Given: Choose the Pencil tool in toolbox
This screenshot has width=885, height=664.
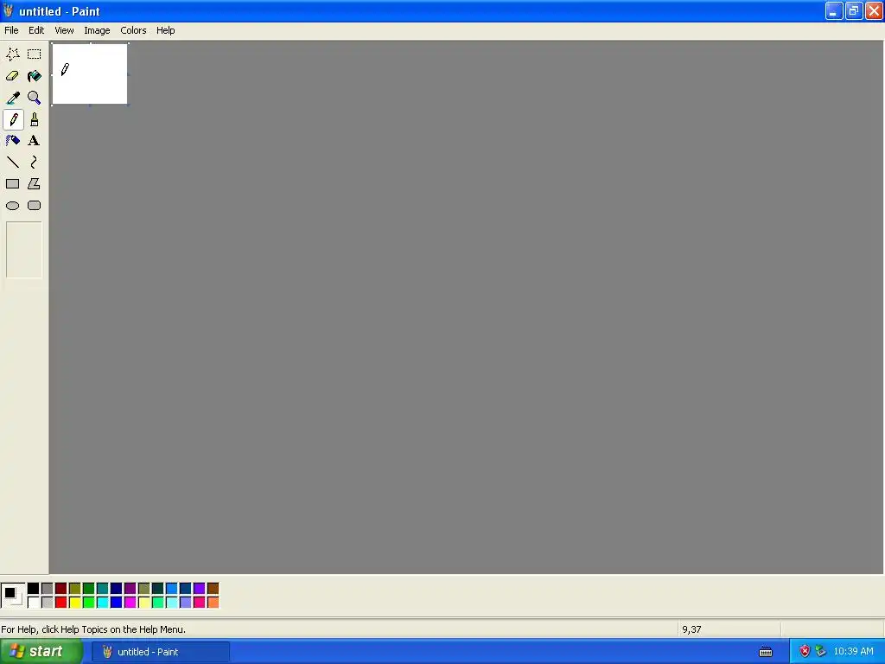Looking at the screenshot, I should [12, 119].
